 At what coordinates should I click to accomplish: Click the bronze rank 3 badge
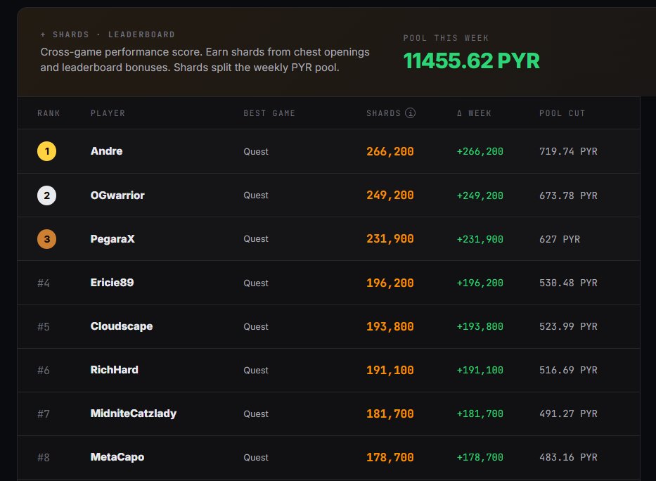coord(47,239)
